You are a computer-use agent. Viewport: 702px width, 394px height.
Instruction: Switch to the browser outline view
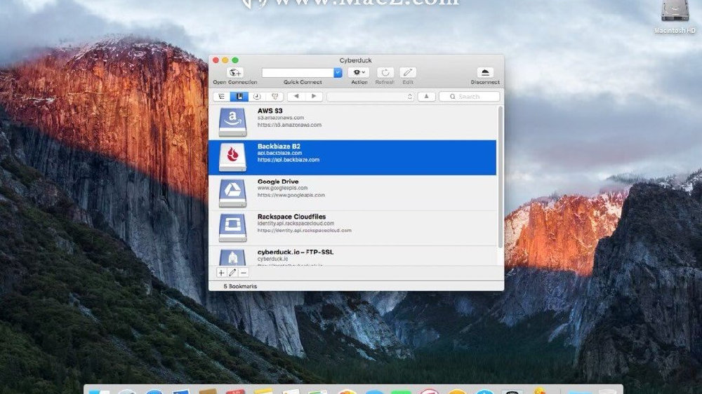(x=222, y=97)
